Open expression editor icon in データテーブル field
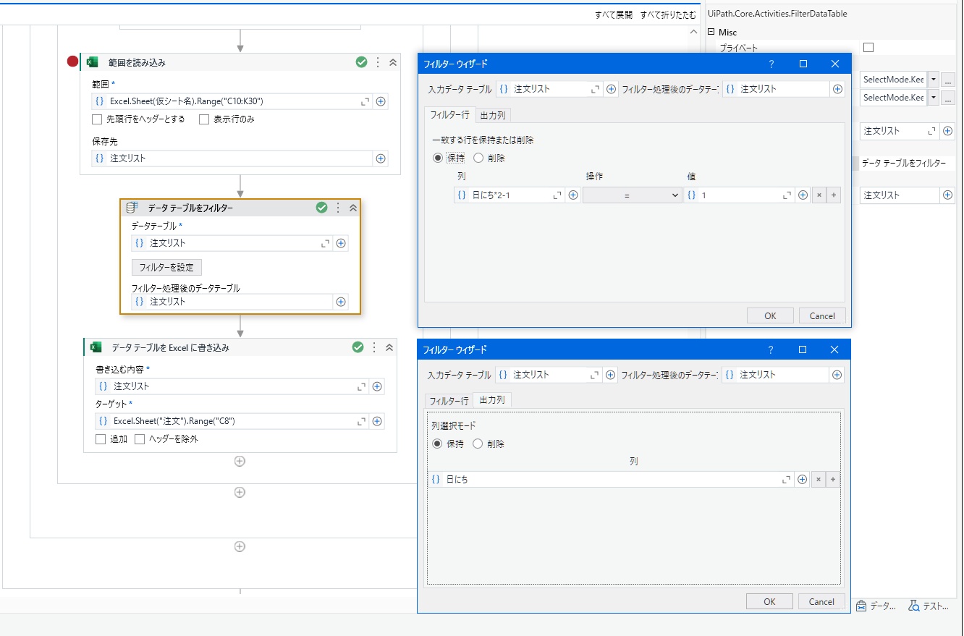The height and width of the screenshot is (636, 964). [326, 243]
